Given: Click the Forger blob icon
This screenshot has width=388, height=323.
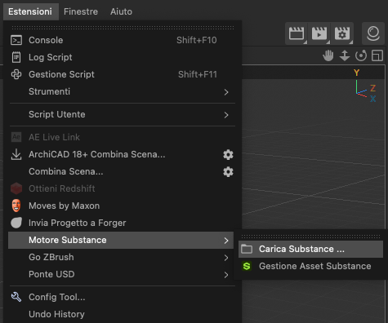Looking at the screenshot, I should [16, 223].
